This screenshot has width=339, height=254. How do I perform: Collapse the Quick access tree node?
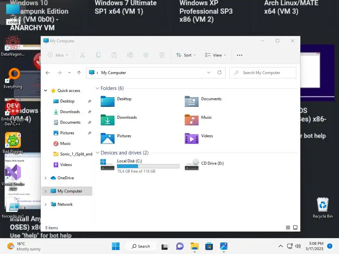[x=46, y=91]
